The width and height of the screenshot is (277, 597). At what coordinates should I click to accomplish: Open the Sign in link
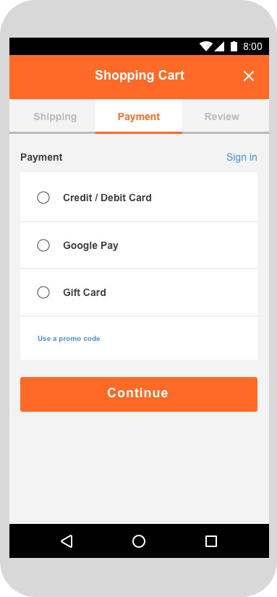coord(242,157)
